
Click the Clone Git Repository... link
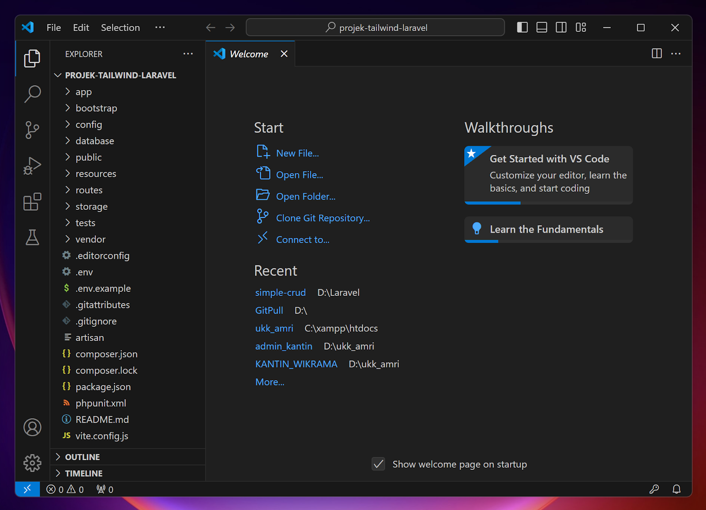(323, 218)
